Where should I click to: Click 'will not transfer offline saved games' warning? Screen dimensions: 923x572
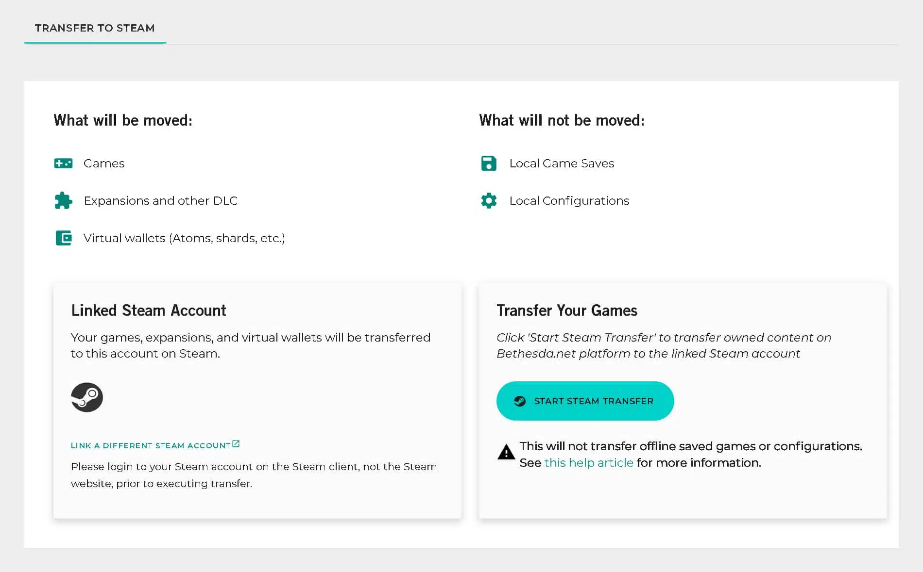click(691, 455)
